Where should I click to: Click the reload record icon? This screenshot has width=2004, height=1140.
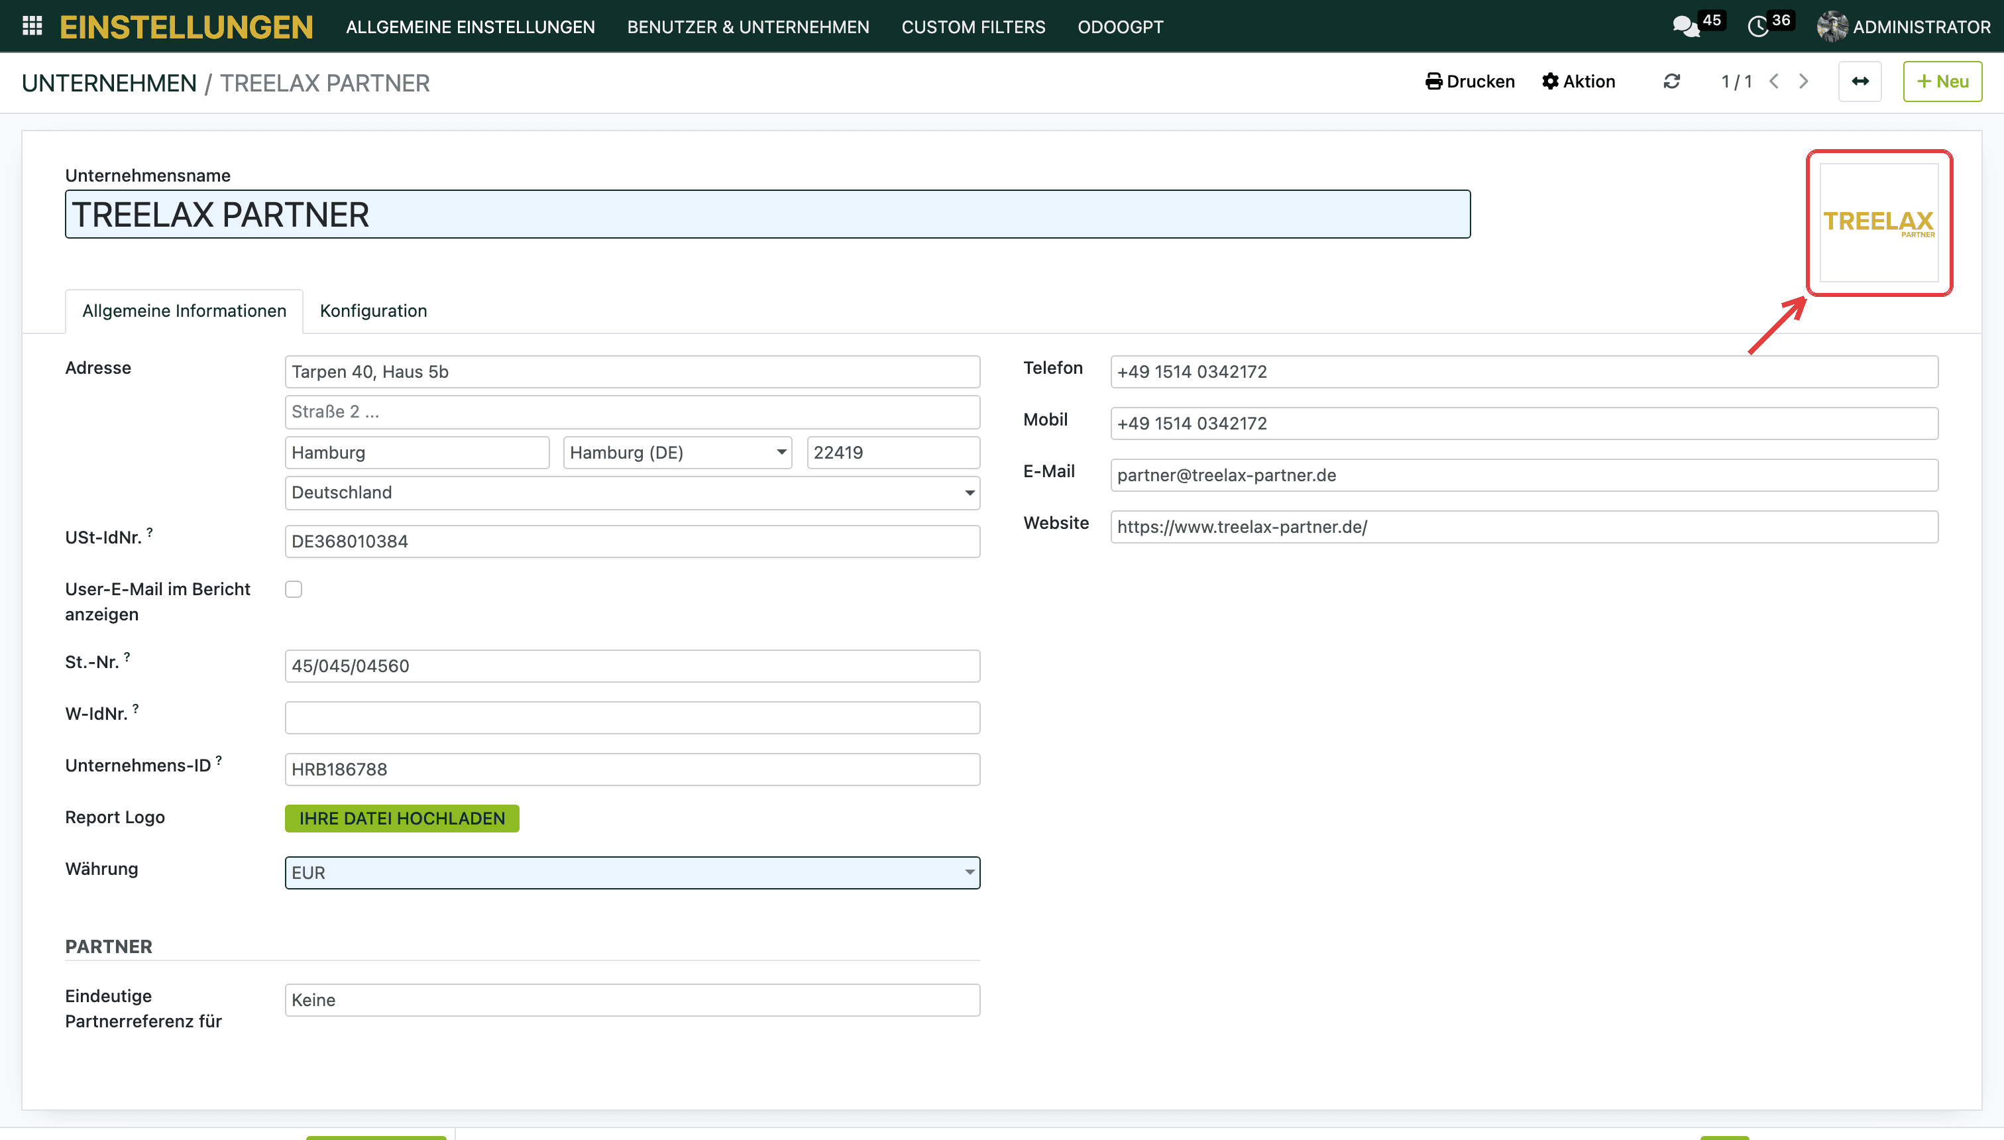[1671, 82]
